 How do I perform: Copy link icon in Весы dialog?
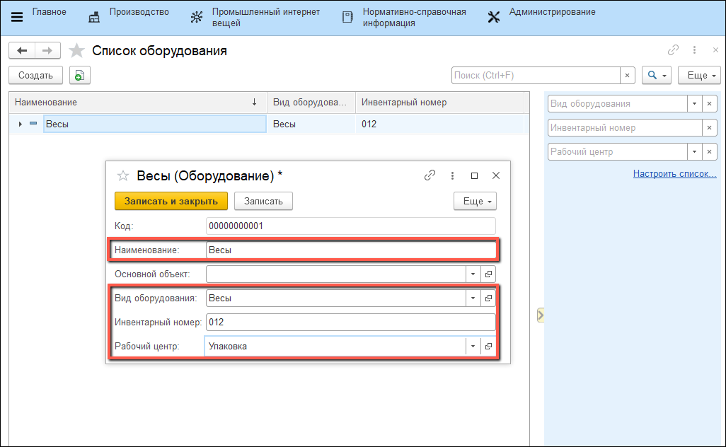[x=430, y=175]
